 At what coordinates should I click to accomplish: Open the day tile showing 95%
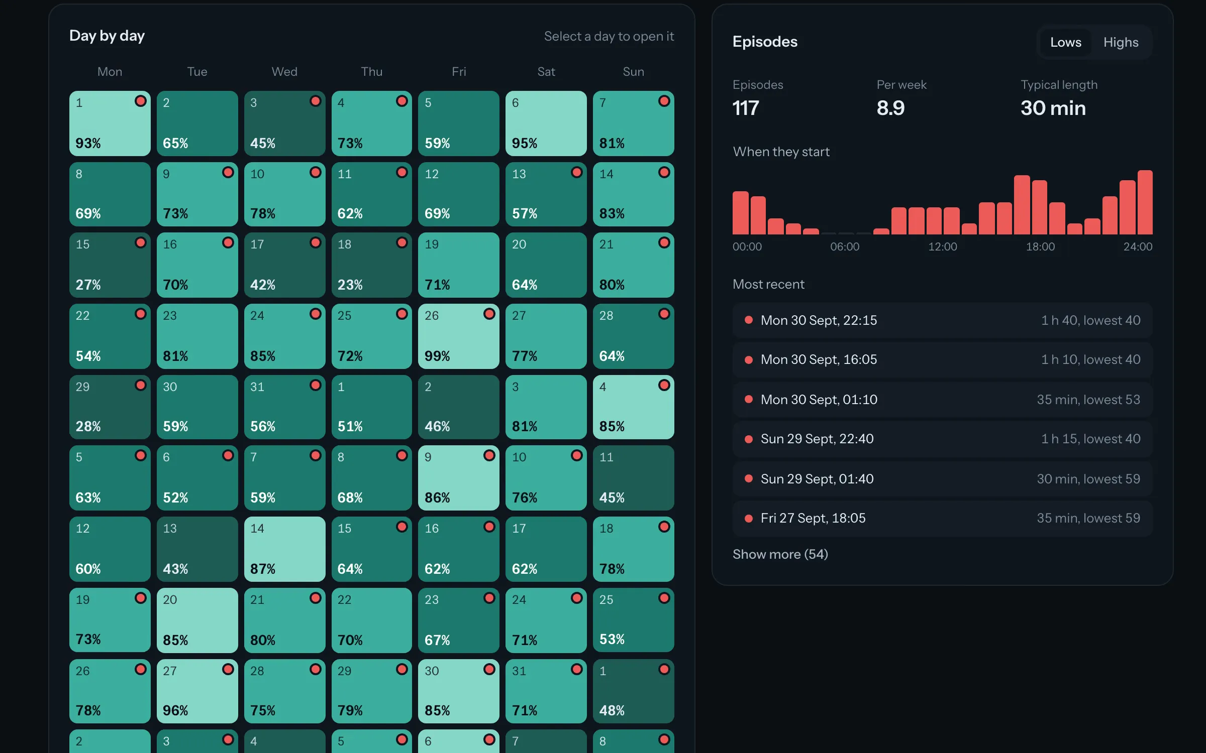coord(546,123)
